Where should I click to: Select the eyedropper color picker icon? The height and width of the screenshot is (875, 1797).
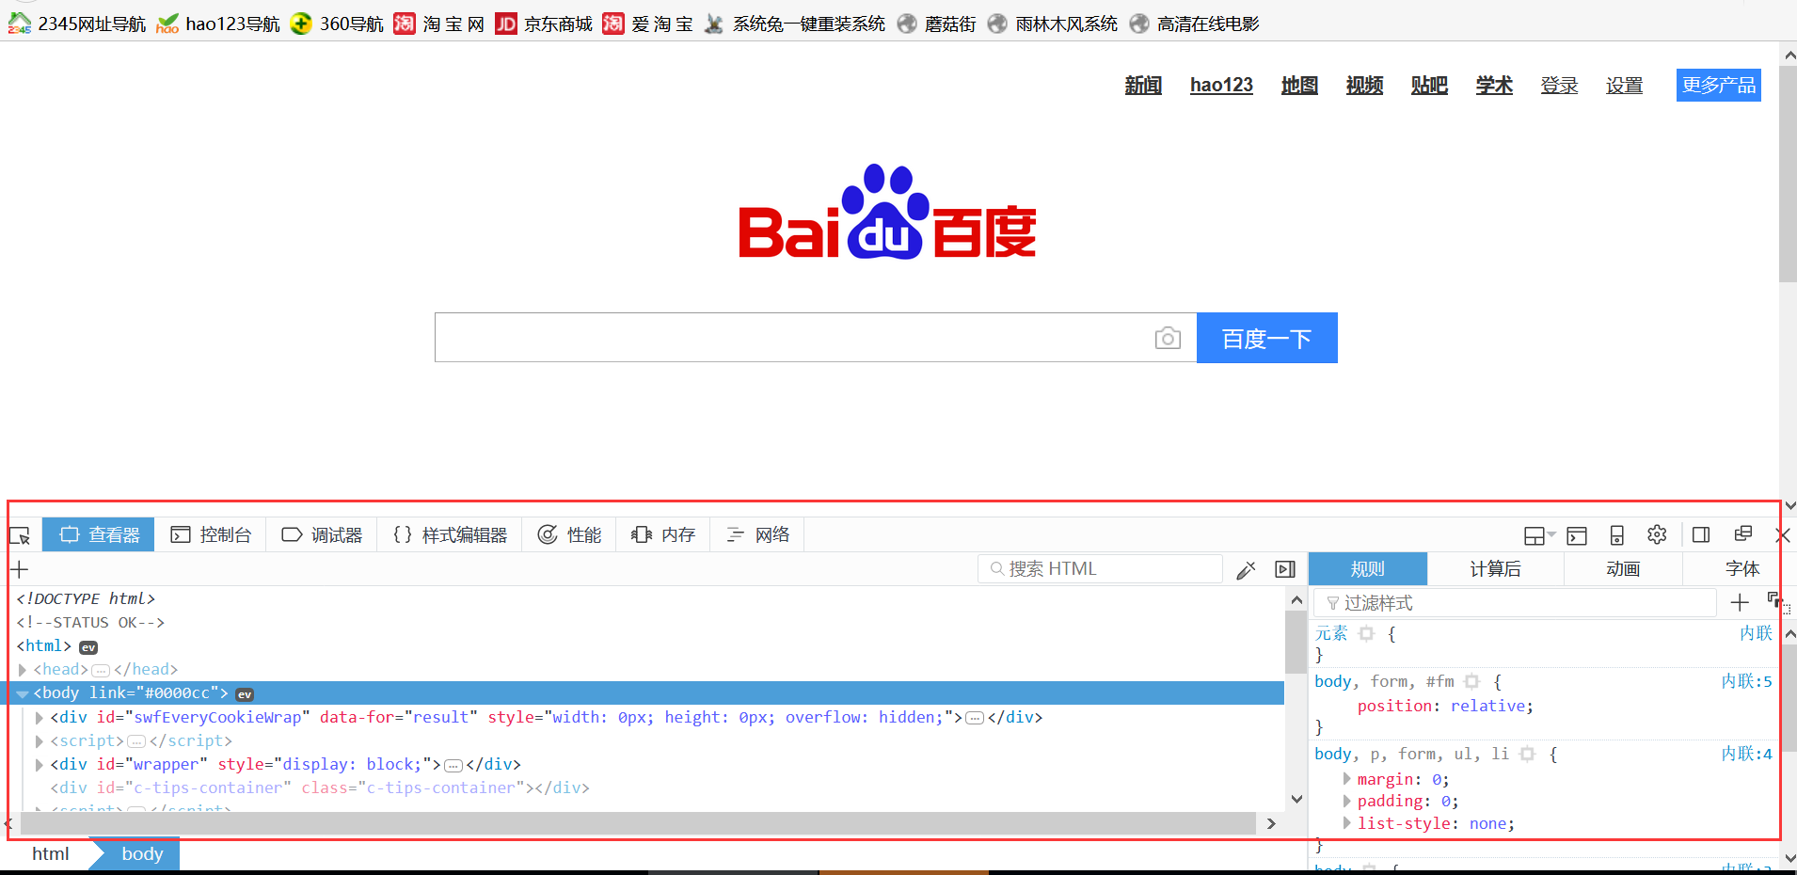coord(1246,569)
